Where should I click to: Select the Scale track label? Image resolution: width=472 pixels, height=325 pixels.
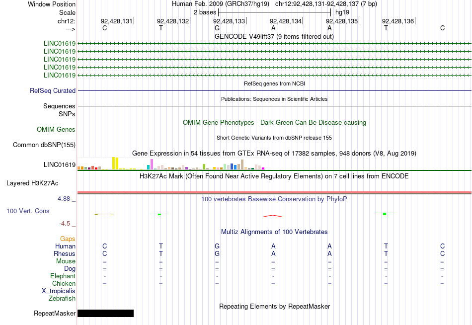tap(67, 12)
